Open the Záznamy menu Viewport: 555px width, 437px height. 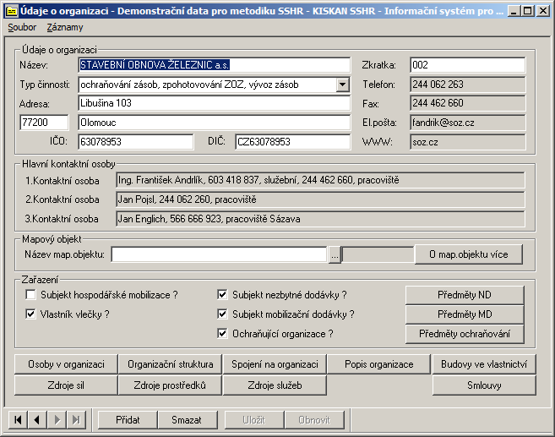(65, 27)
